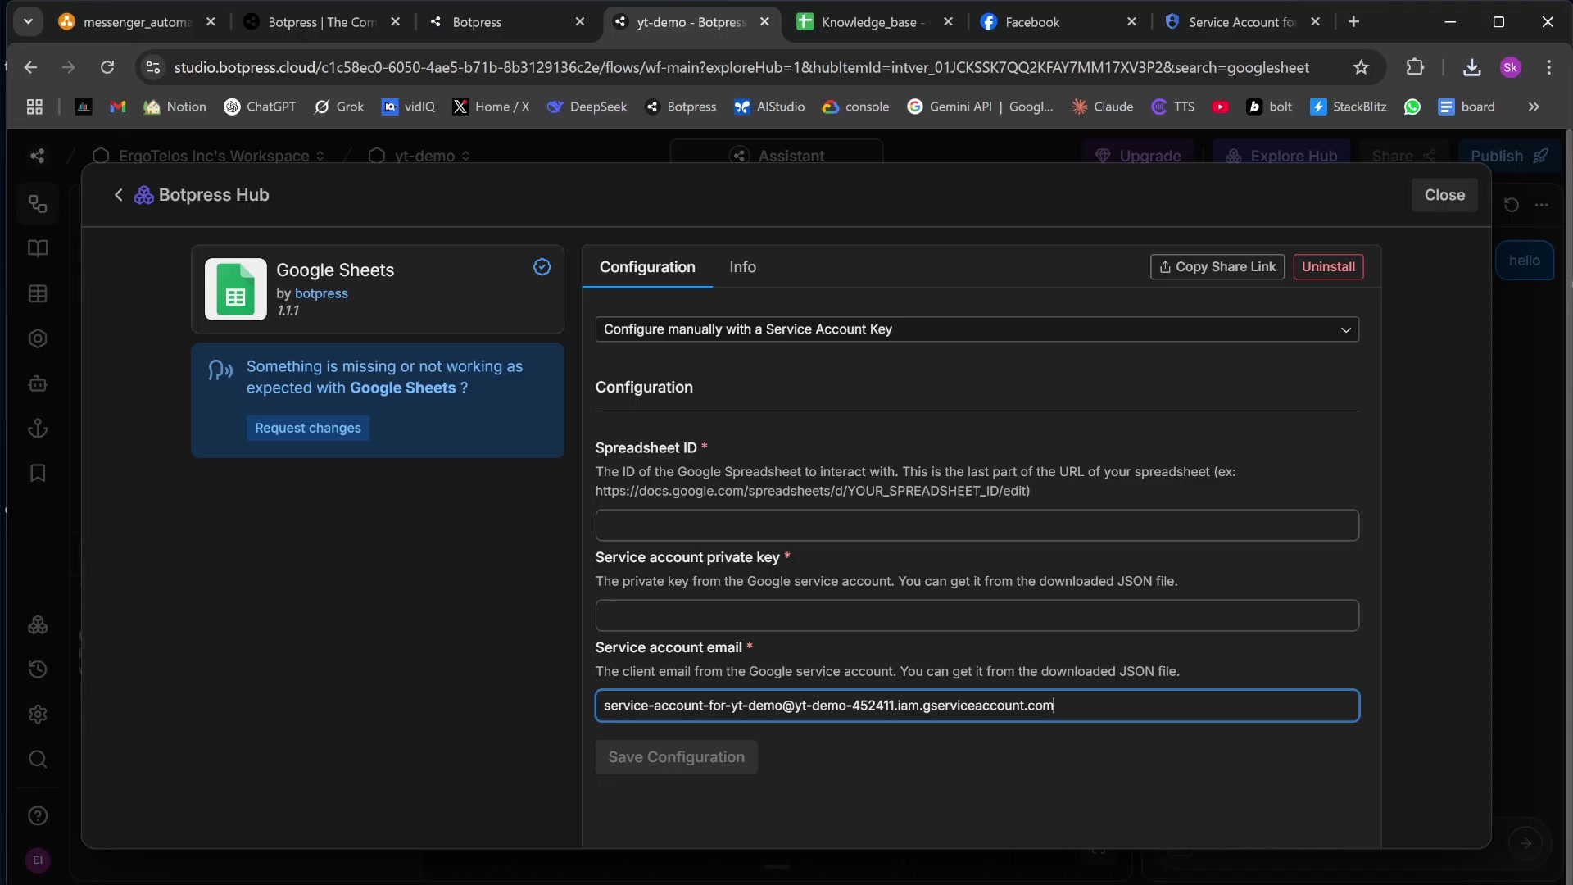Bookmark this page with the star icon
Screen dimensions: 1573x885
pyautogui.click(x=1361, y=67)
